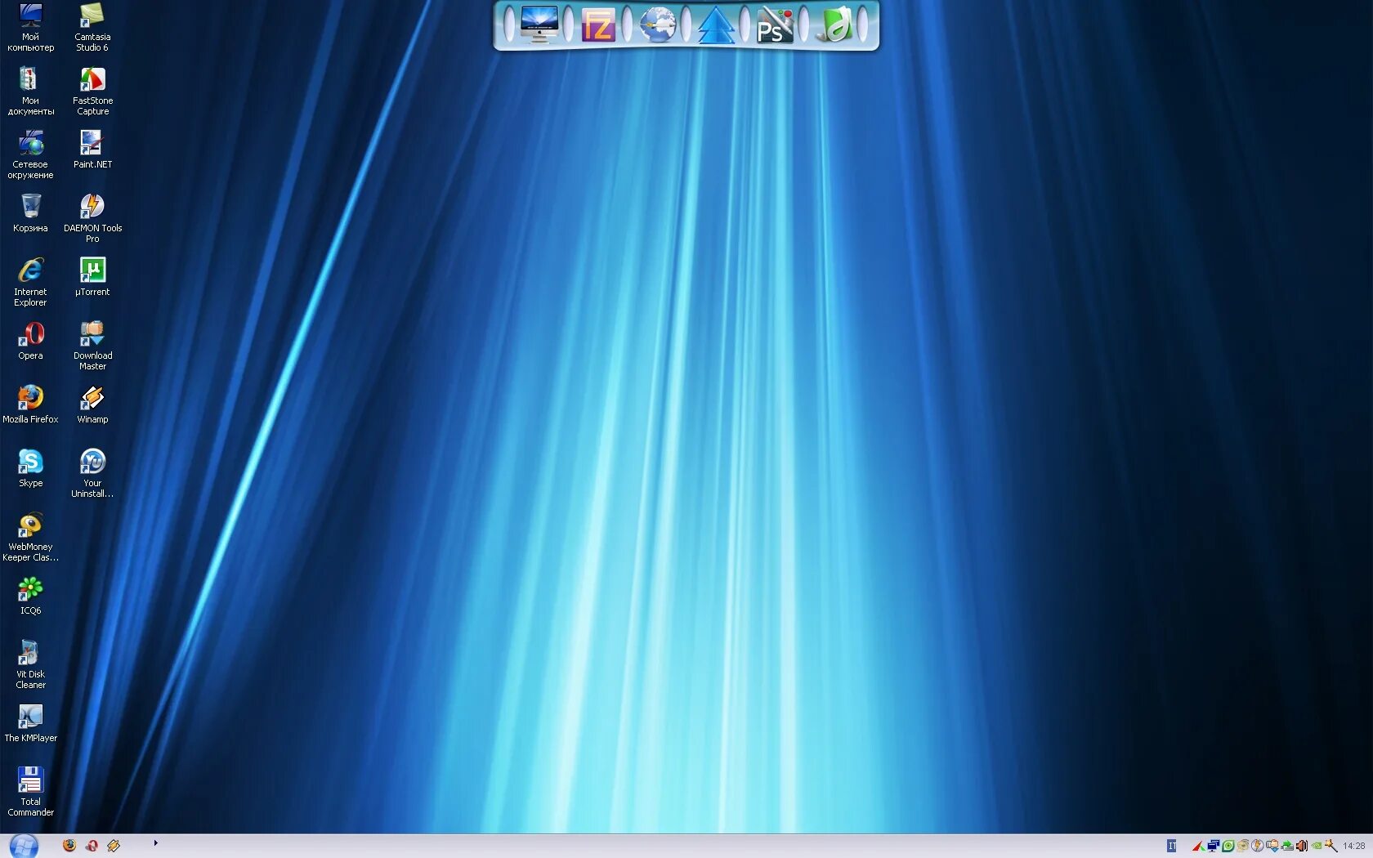
Task: Open Camtasia Studio 6 shortcut
Action: (x=92, y=28)
